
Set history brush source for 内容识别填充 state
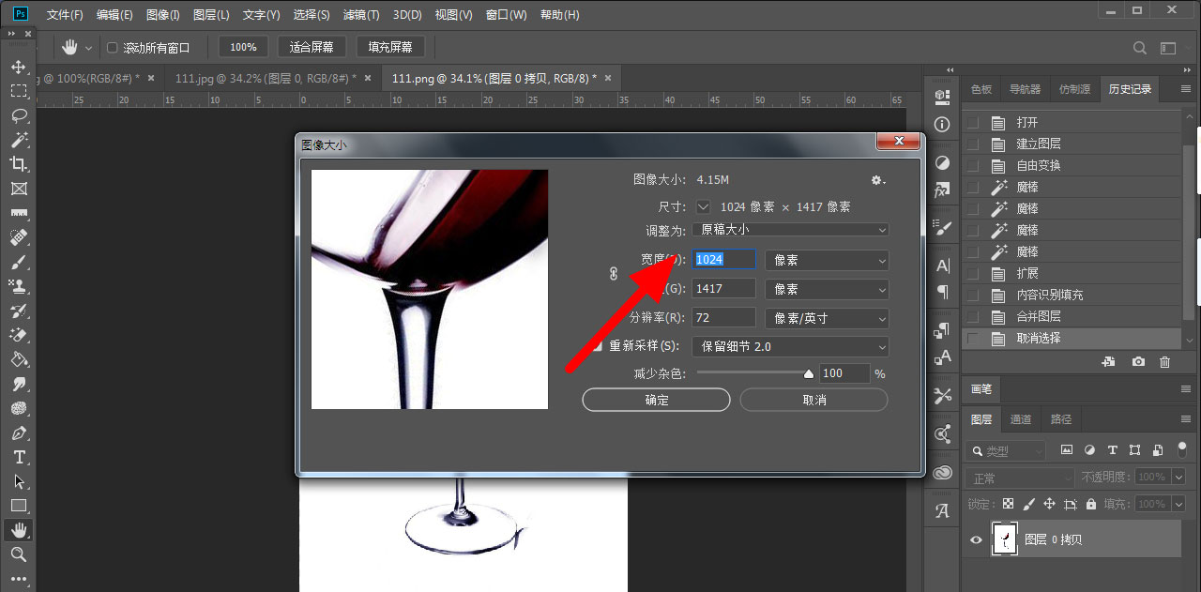coord(973,295)
